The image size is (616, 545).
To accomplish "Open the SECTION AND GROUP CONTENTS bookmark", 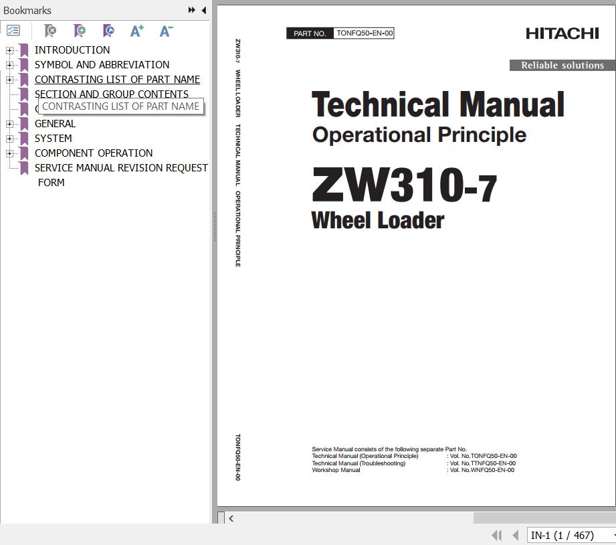I will tap(112, 94).
